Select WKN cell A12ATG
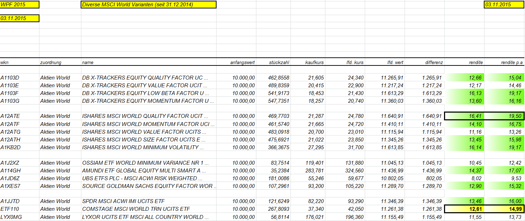525x221 pixels. [x=20, y=132]
